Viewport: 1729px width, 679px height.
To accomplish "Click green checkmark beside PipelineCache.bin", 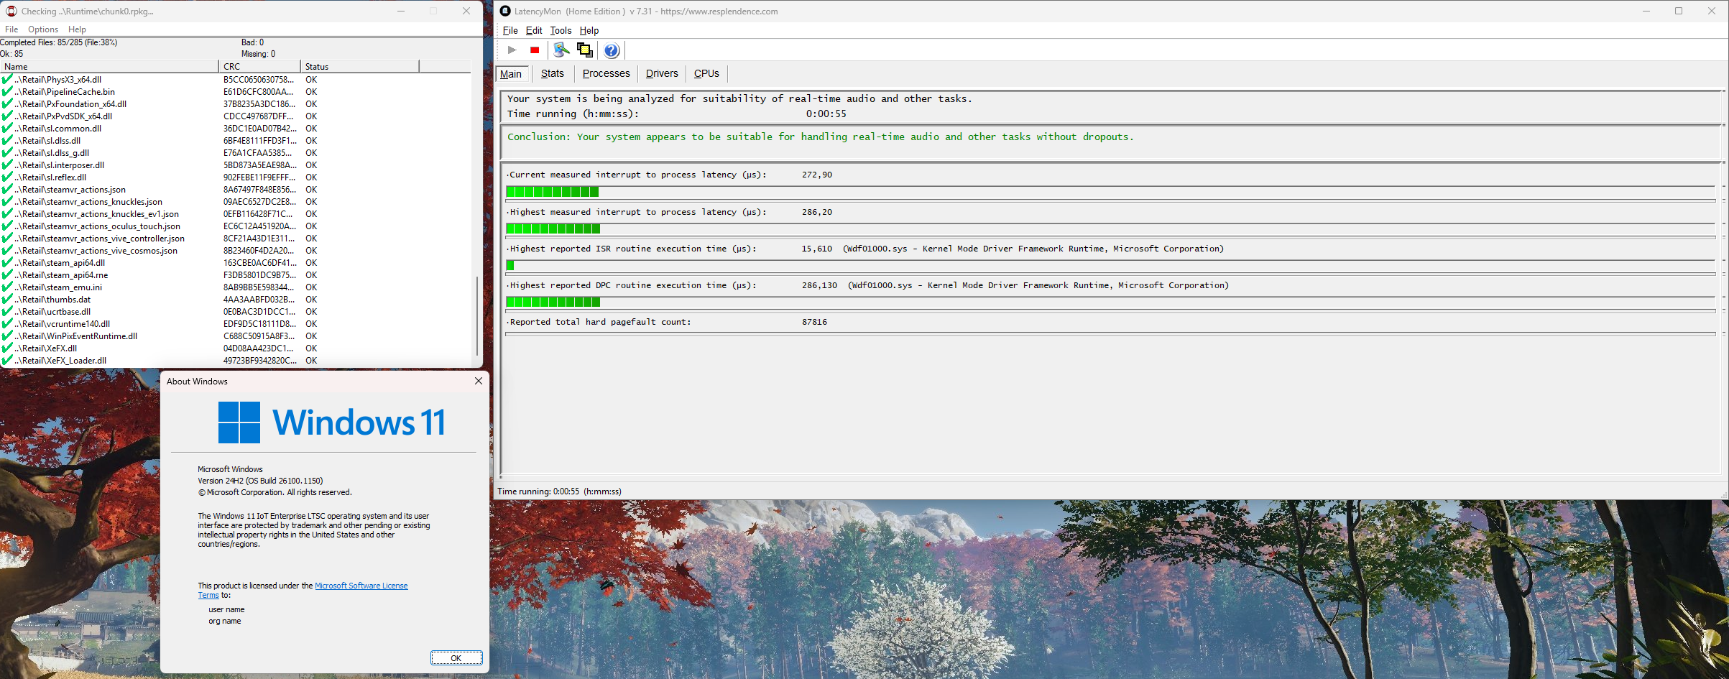I will pos(7,92).
